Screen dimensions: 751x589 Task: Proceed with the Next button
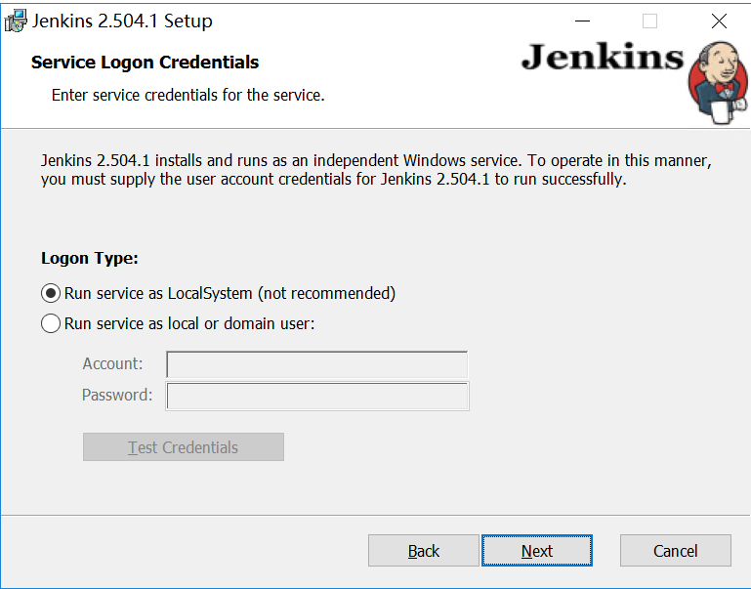(x=537, y=551)
